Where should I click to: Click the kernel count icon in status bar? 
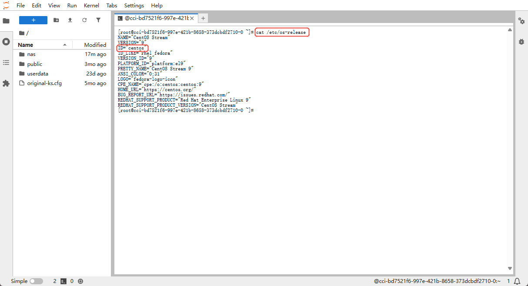80,281
